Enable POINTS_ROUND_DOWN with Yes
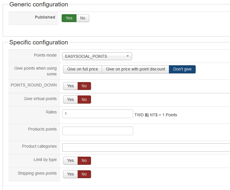 click(x=70, y=86)
